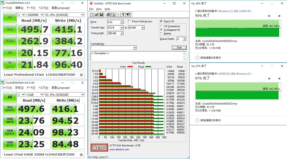Click the Print icon in ATTO toolbar

(x=108, y=15)
